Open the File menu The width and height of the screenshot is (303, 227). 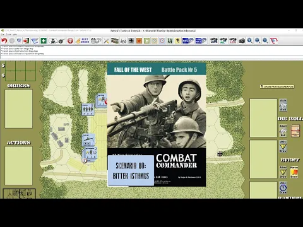pos(3,34)
